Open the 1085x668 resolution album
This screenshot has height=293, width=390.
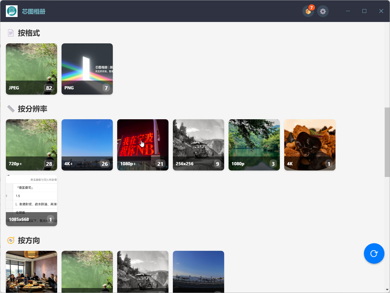pos(31,200)
